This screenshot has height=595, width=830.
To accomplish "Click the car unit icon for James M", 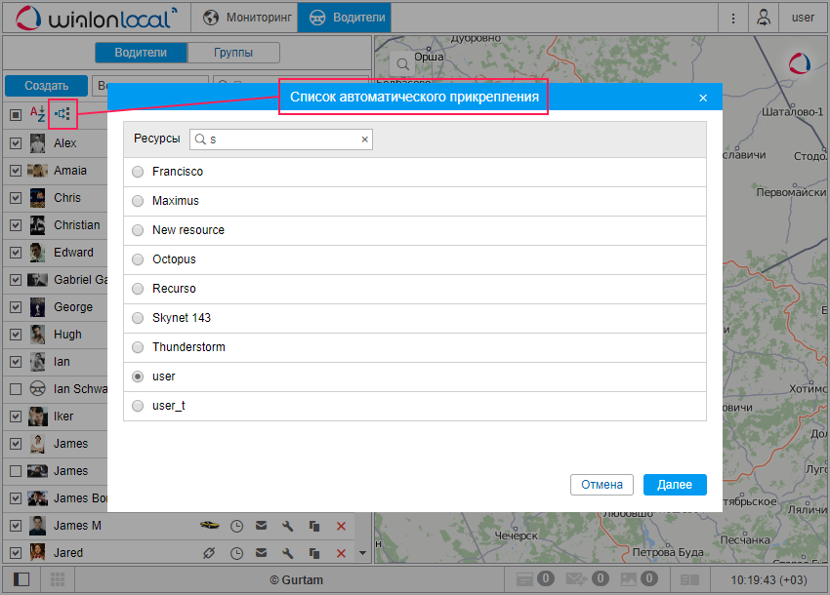I will [209, 525].
